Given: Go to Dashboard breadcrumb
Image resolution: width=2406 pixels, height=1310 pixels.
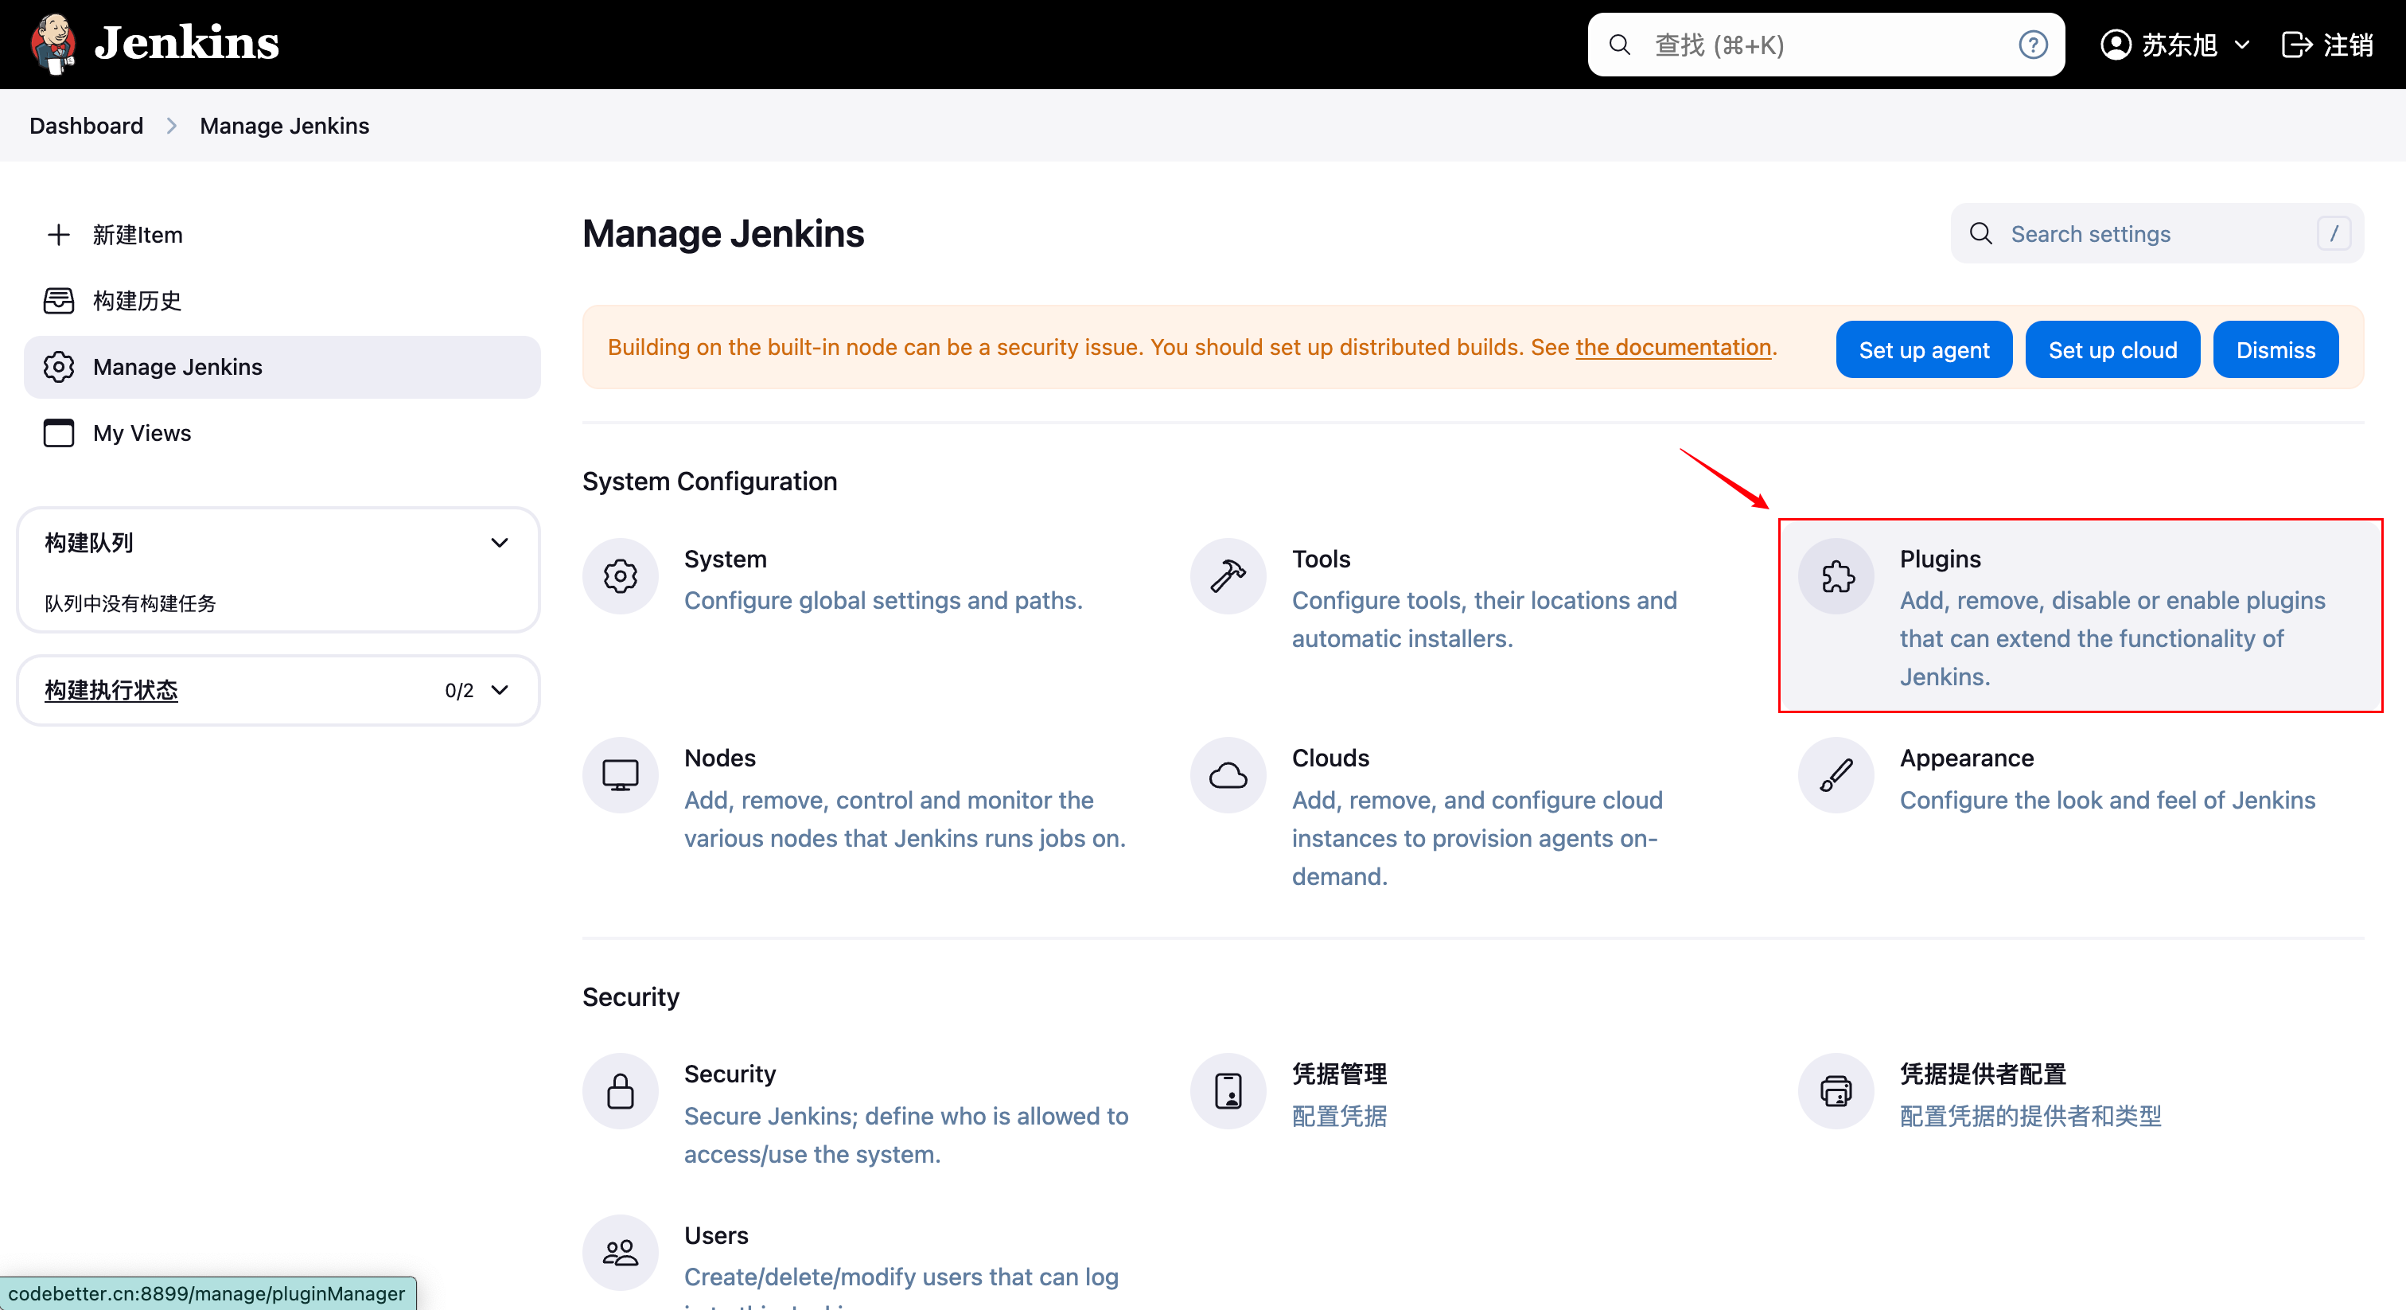Looking at the screenshot, I should click(x=86, y=126).
